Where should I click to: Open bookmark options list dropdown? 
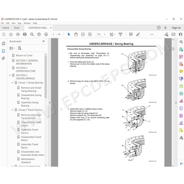click(12, 48)
